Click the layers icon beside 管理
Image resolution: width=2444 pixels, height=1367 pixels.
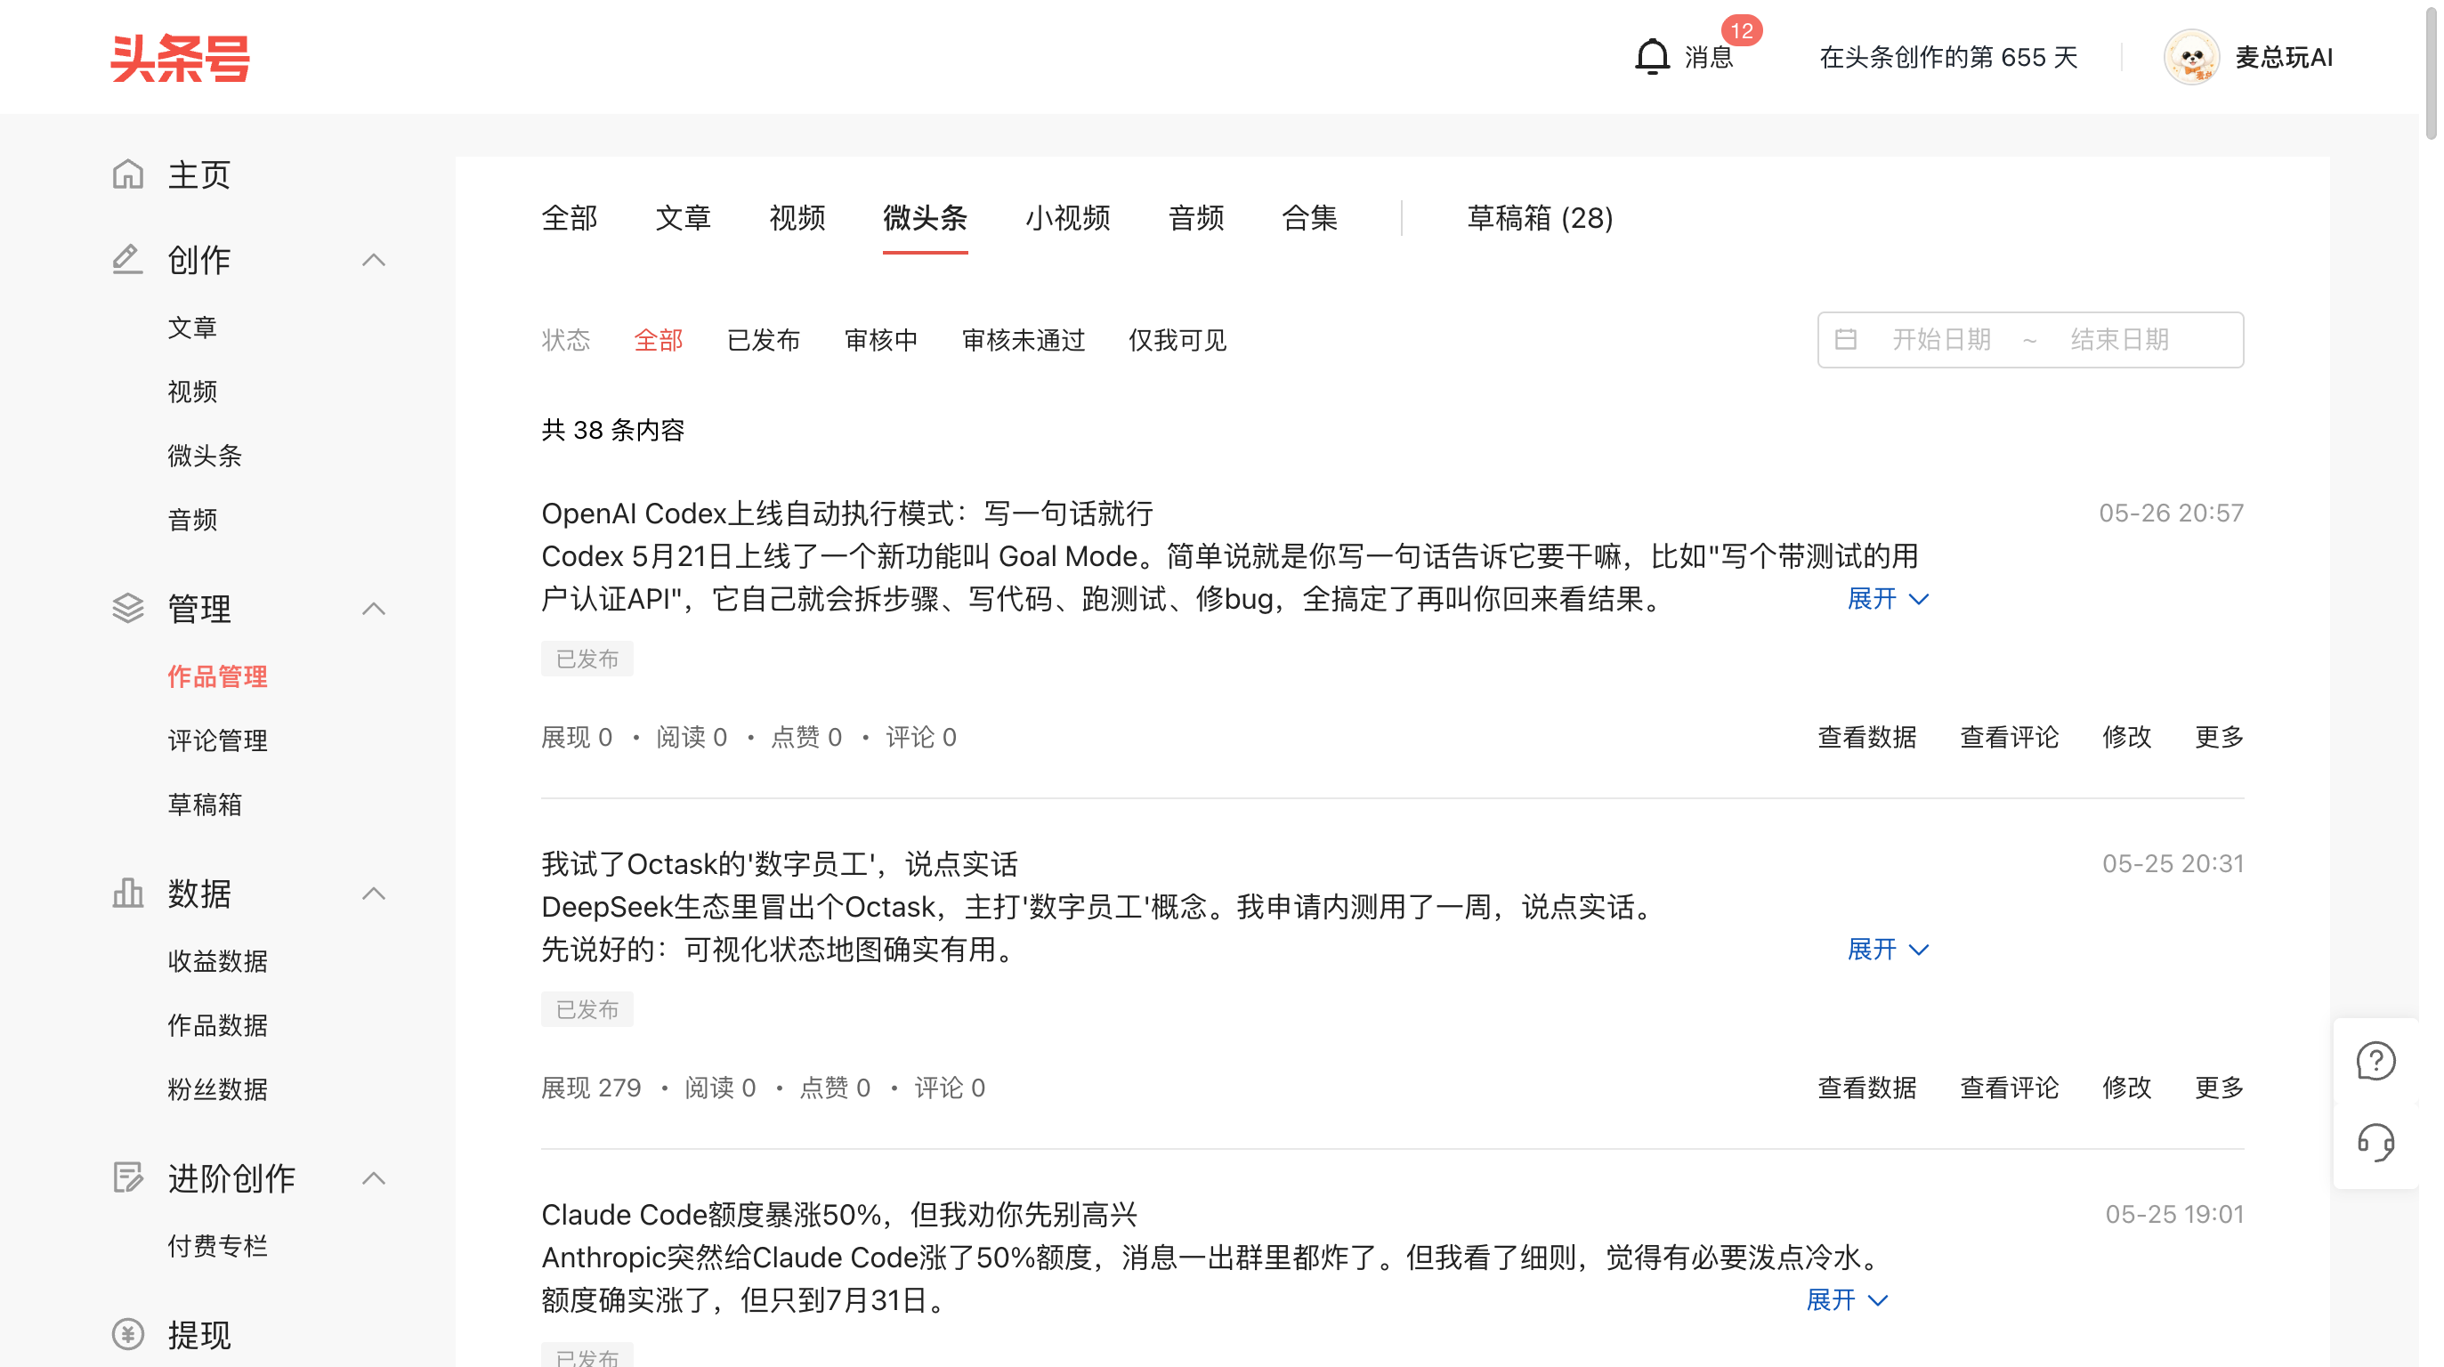(128, 608)
